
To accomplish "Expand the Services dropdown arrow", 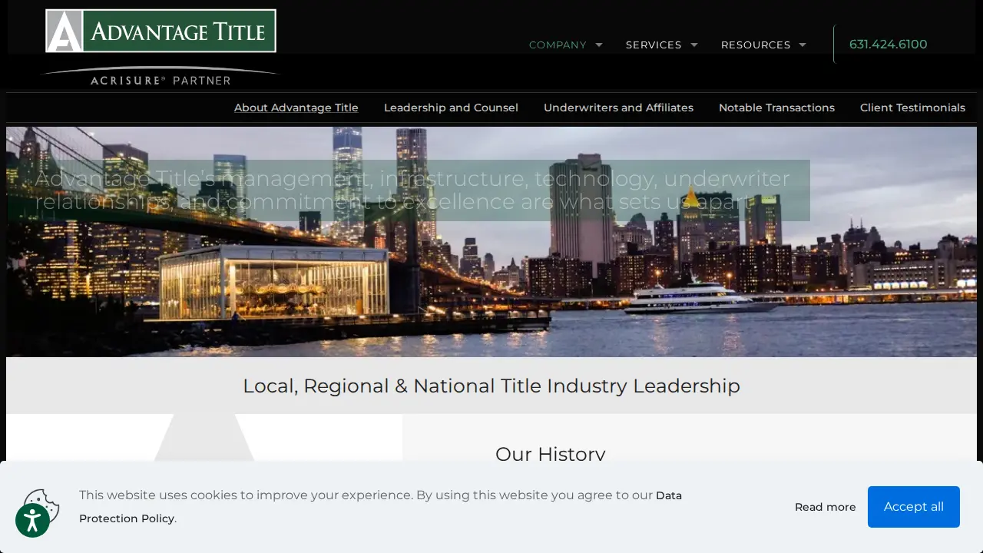I will 694,45.
